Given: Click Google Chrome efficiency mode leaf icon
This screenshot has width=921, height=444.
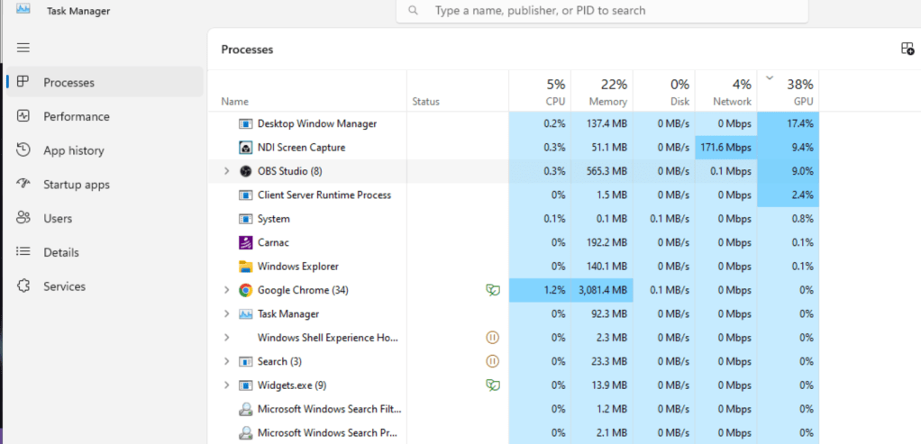Looking at the screenshot, I should click(493, 290).
